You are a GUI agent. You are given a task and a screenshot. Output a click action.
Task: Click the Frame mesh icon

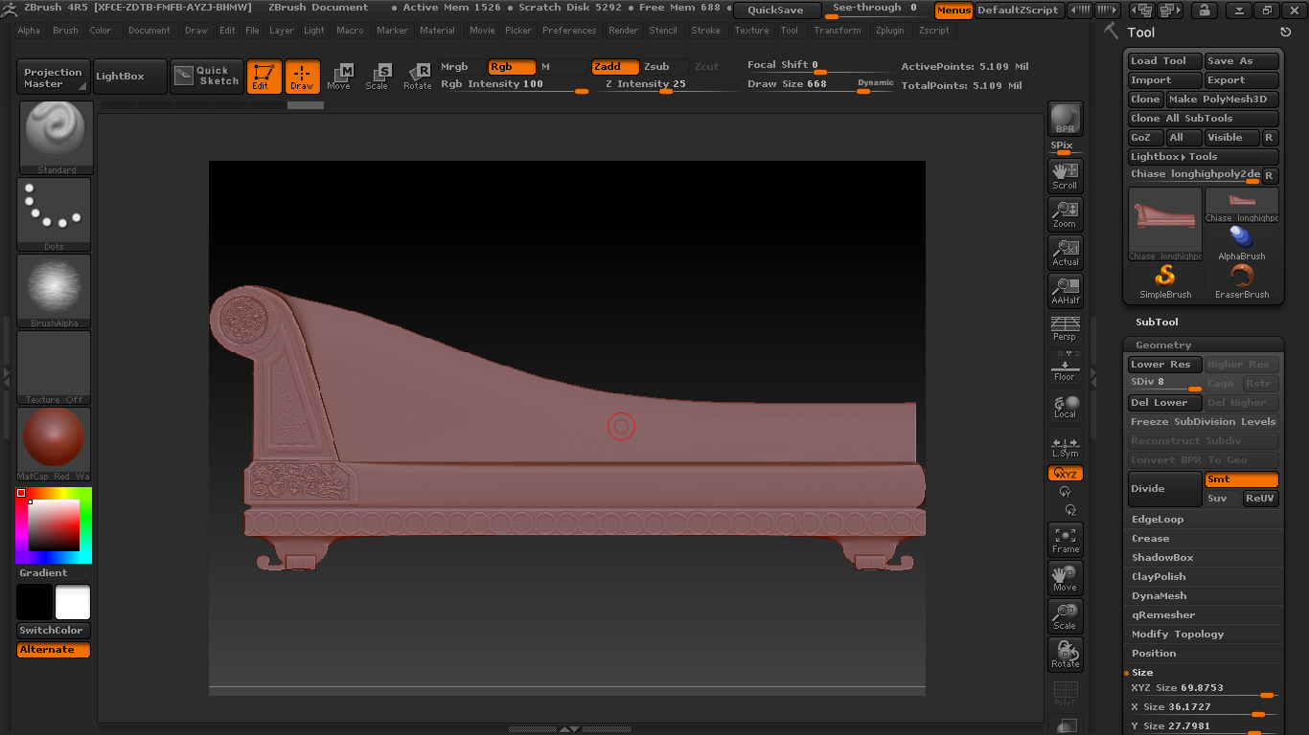[1065, 540]
